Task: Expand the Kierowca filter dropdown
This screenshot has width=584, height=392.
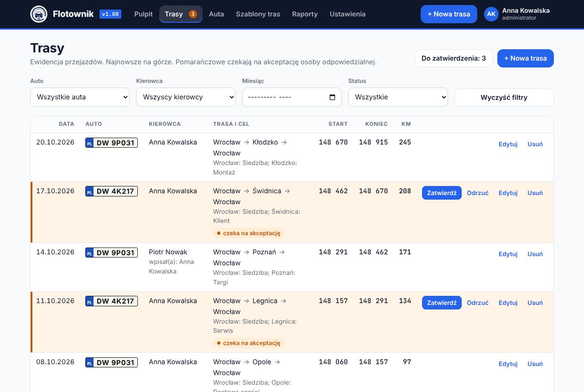Action: coord(186,97)
